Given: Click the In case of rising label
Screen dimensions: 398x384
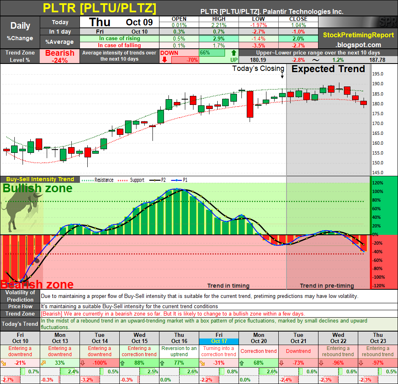Looking at the screenshot, I should 120,39.
